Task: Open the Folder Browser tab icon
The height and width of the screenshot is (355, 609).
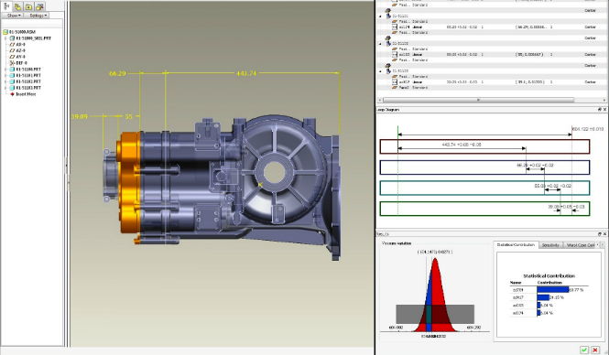Action: 18,6
